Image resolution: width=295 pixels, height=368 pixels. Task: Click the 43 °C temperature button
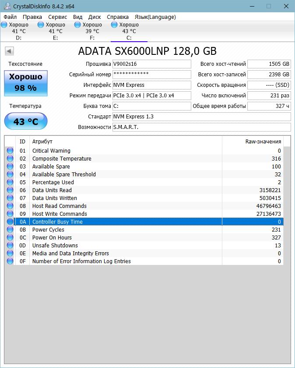click(x=26, y=121)
